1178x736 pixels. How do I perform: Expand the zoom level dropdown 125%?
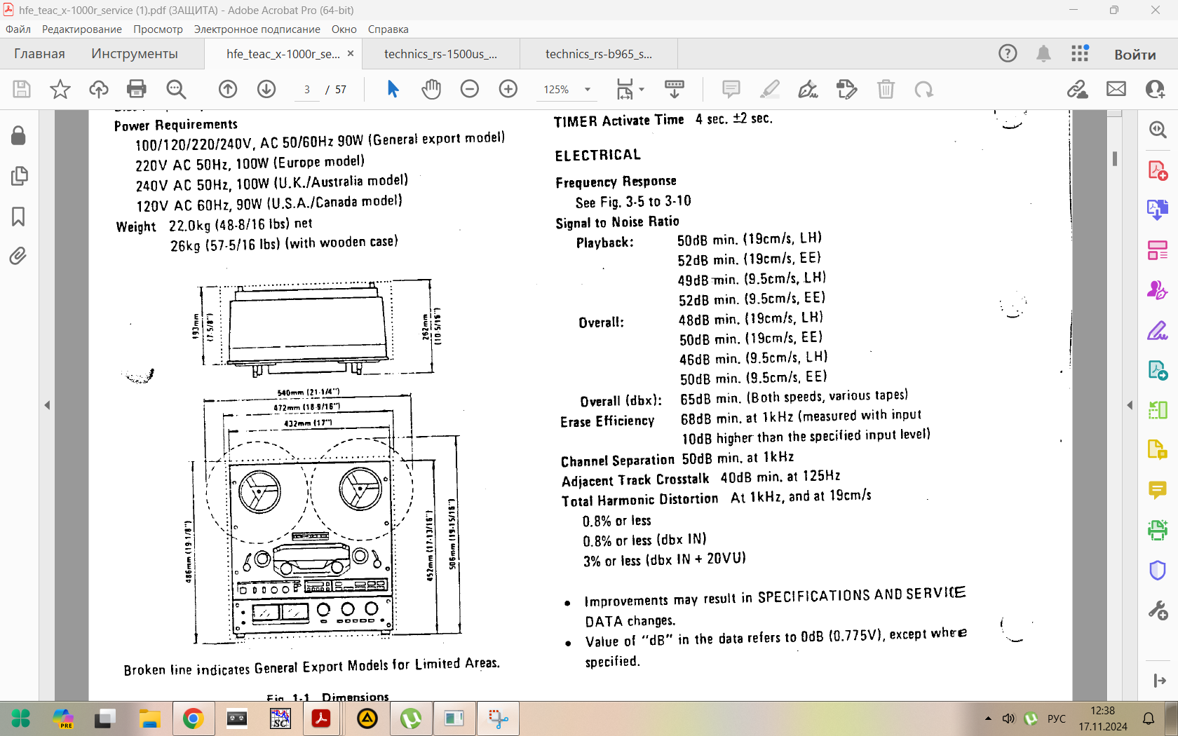click(x=588, y=90)
